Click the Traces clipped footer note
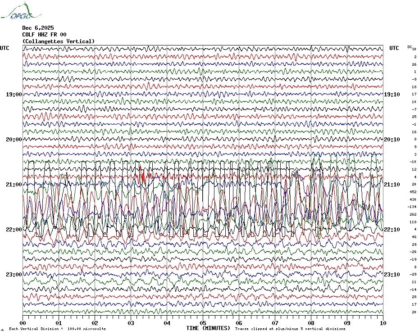The width and height of the screenshot is (419, 335). click(x=290, y=329)
